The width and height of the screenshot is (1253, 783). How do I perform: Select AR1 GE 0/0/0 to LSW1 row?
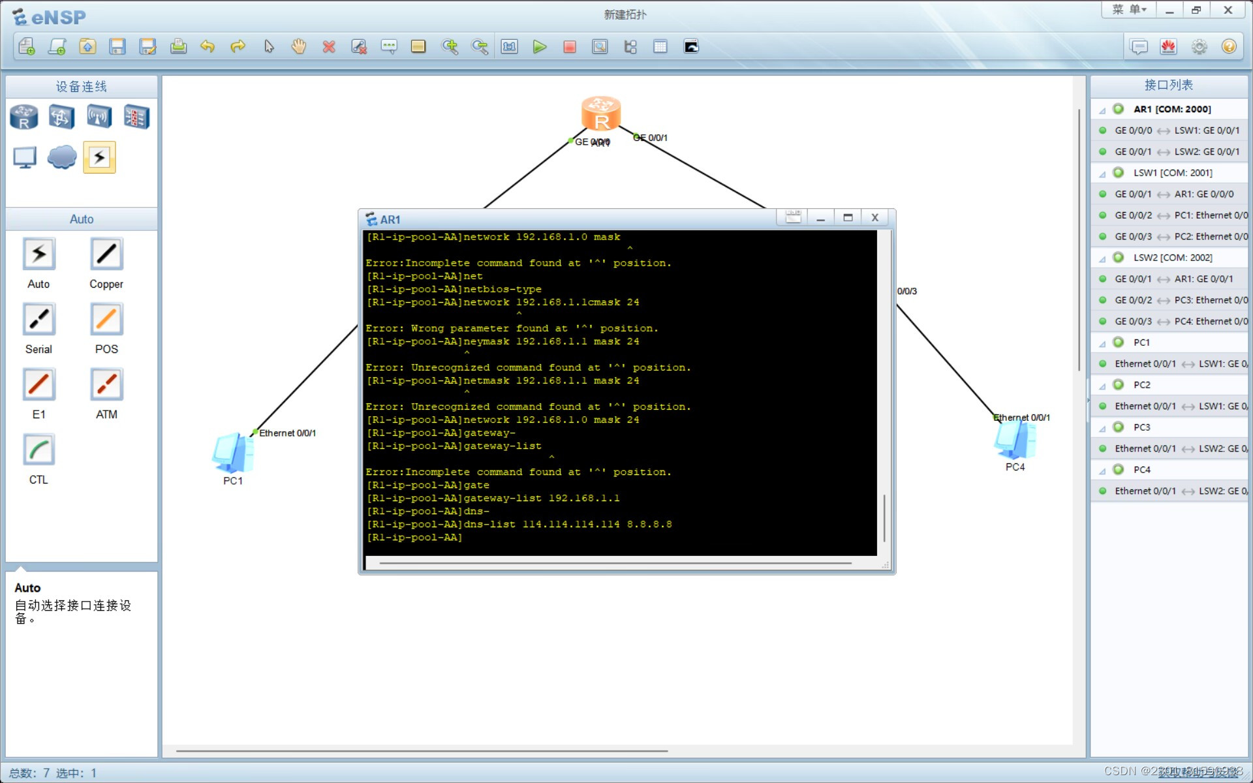[x=1169, y=130]
